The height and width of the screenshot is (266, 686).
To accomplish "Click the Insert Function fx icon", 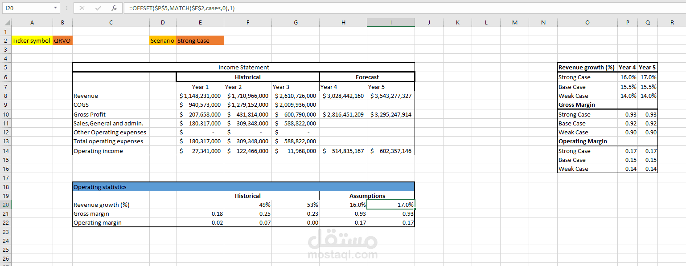I will (114, 8).
